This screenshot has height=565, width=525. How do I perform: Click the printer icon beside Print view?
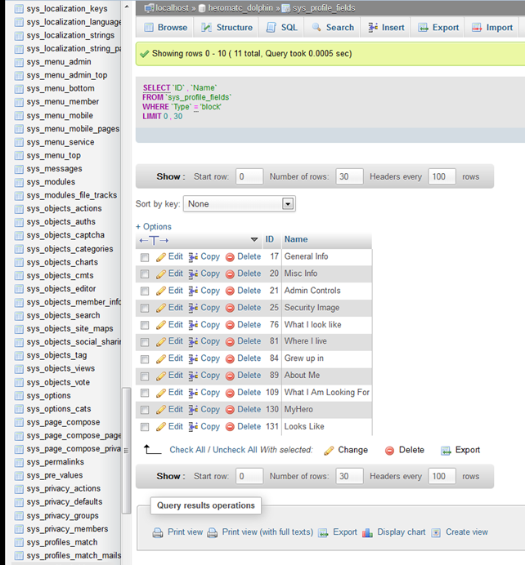click(158, 532)
